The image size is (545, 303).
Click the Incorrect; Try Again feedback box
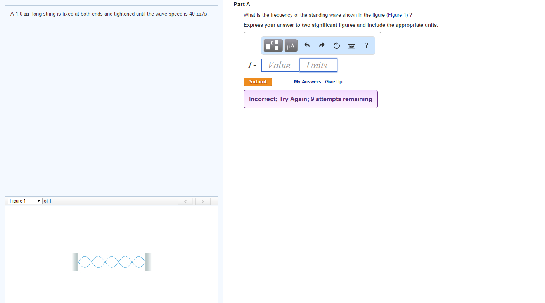[310, 99]
